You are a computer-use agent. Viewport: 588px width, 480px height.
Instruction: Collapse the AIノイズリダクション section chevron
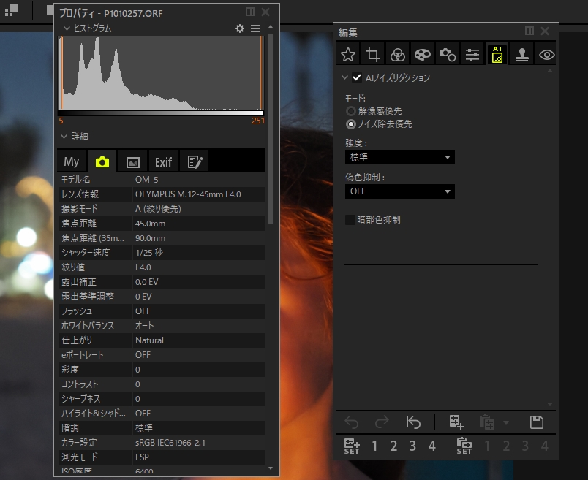(x=344, y=77)
